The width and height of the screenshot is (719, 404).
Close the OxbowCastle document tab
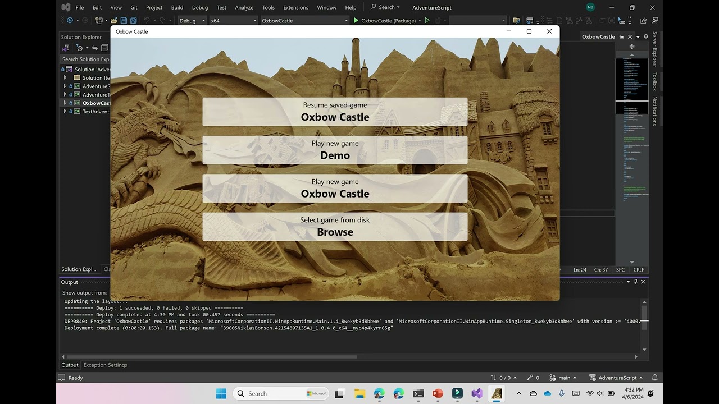pos(630,36)
